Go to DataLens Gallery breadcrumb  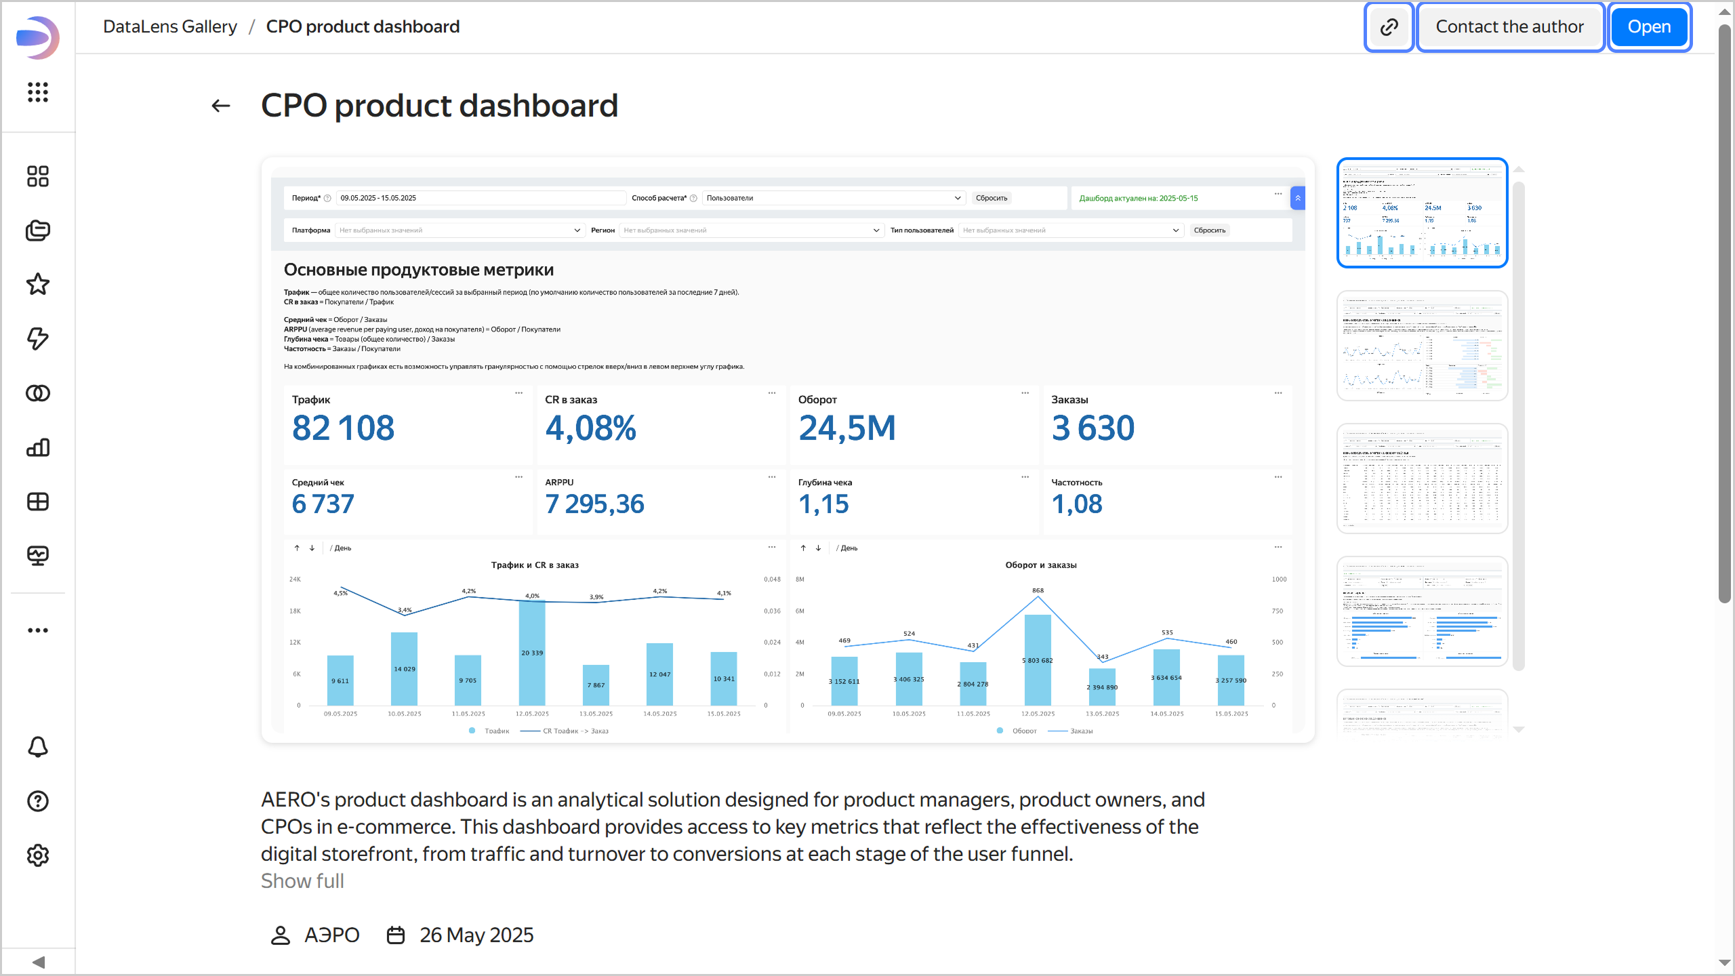[169, 26]
